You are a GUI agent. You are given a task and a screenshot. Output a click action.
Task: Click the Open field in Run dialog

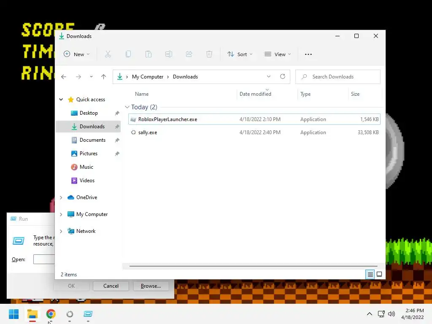[44, 259]
